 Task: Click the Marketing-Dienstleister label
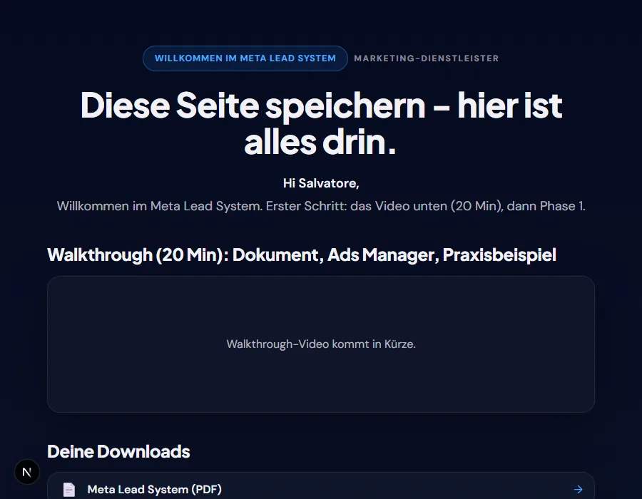427,58
